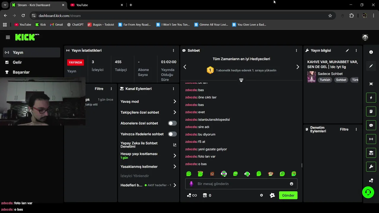Open the green headset support button
This screenshot has height=213, width=379.
tap(368, 192)
